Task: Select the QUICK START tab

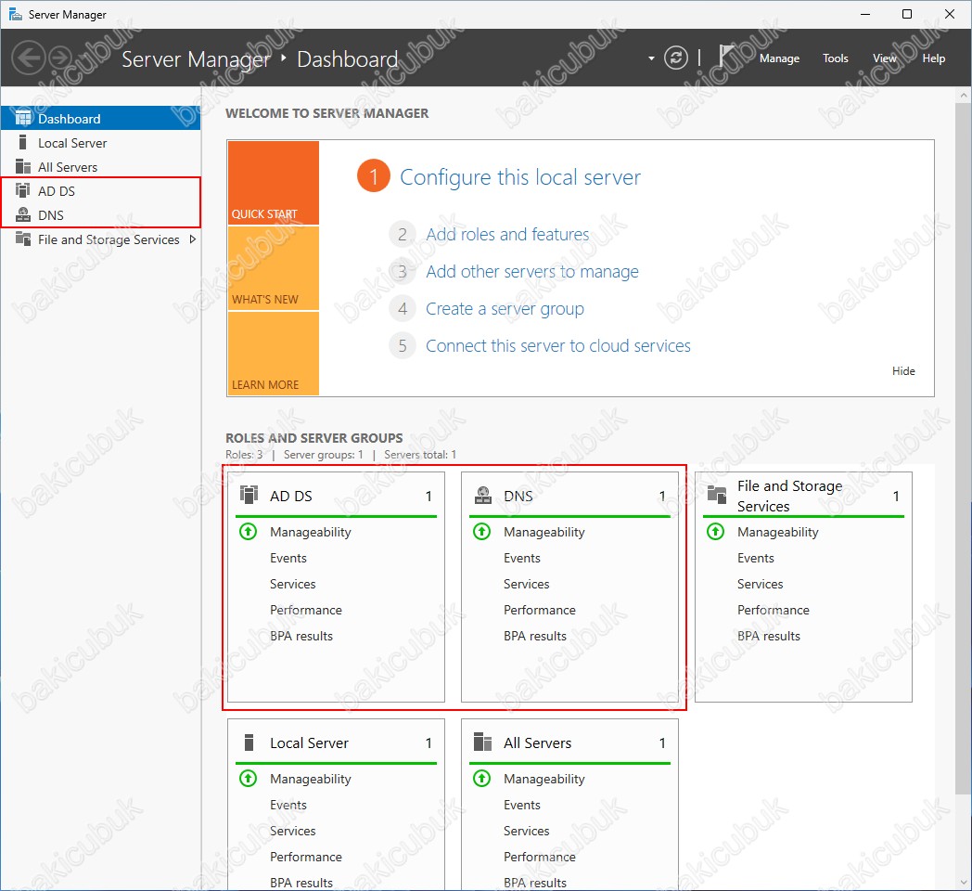Action: (274, 183)
